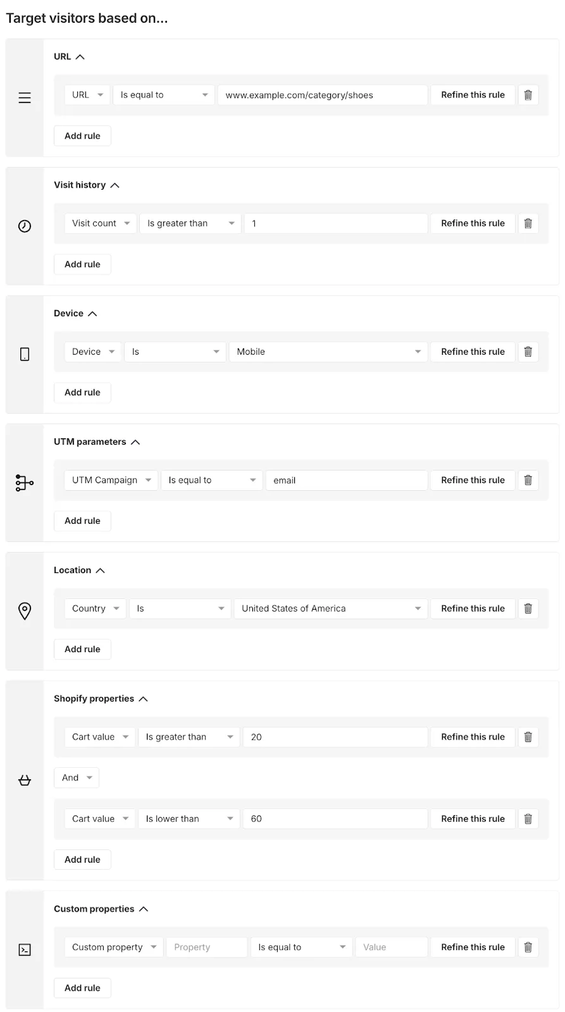Add rule under Custom properties
Viewport: 565px width, 1012px height.
(82, 988)
